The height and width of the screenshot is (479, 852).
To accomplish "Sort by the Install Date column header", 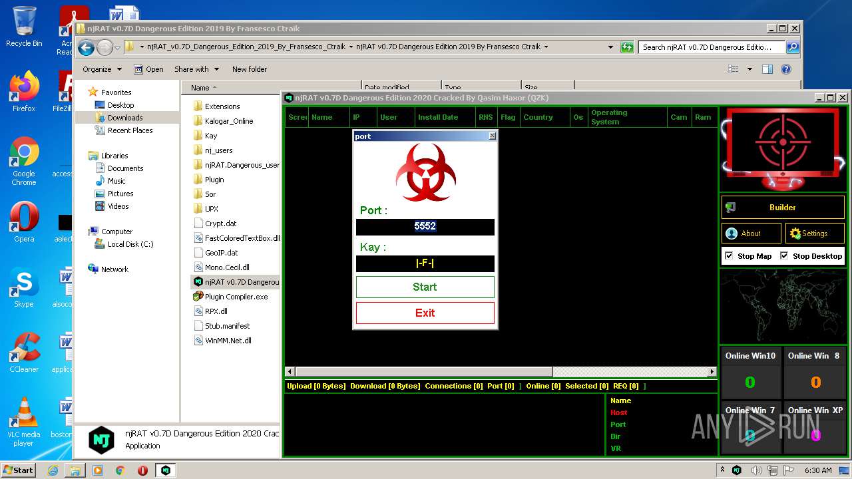I will [444, 117].
